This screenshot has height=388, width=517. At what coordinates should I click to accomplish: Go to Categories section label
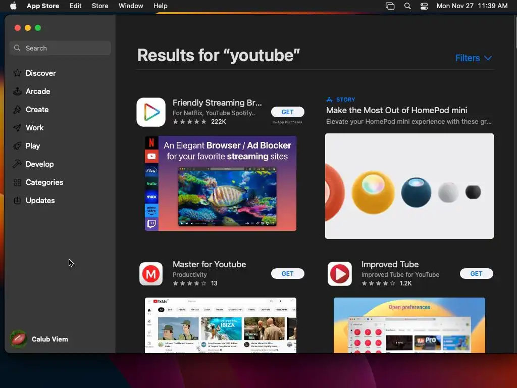(x=44, y=182)
